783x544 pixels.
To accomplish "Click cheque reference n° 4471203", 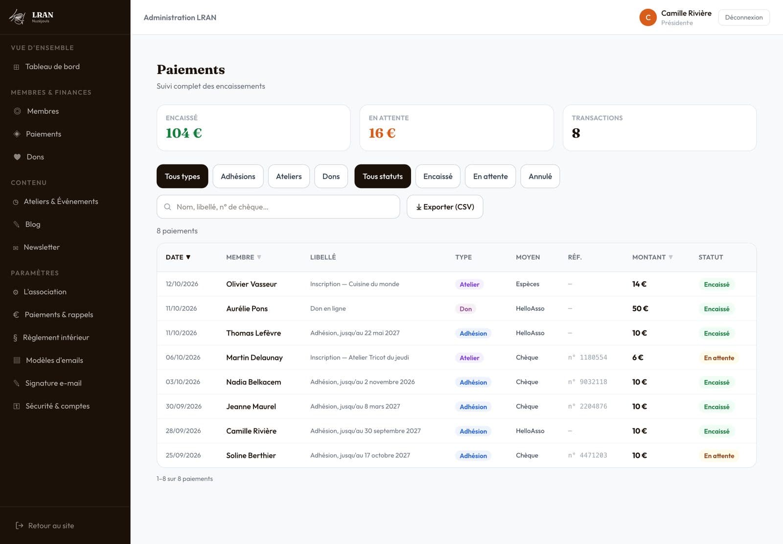I will point(587,455).
